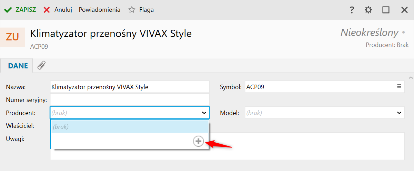Select the (brak) option in list
This screenshot has width=414, height=171.
(130, 127)
